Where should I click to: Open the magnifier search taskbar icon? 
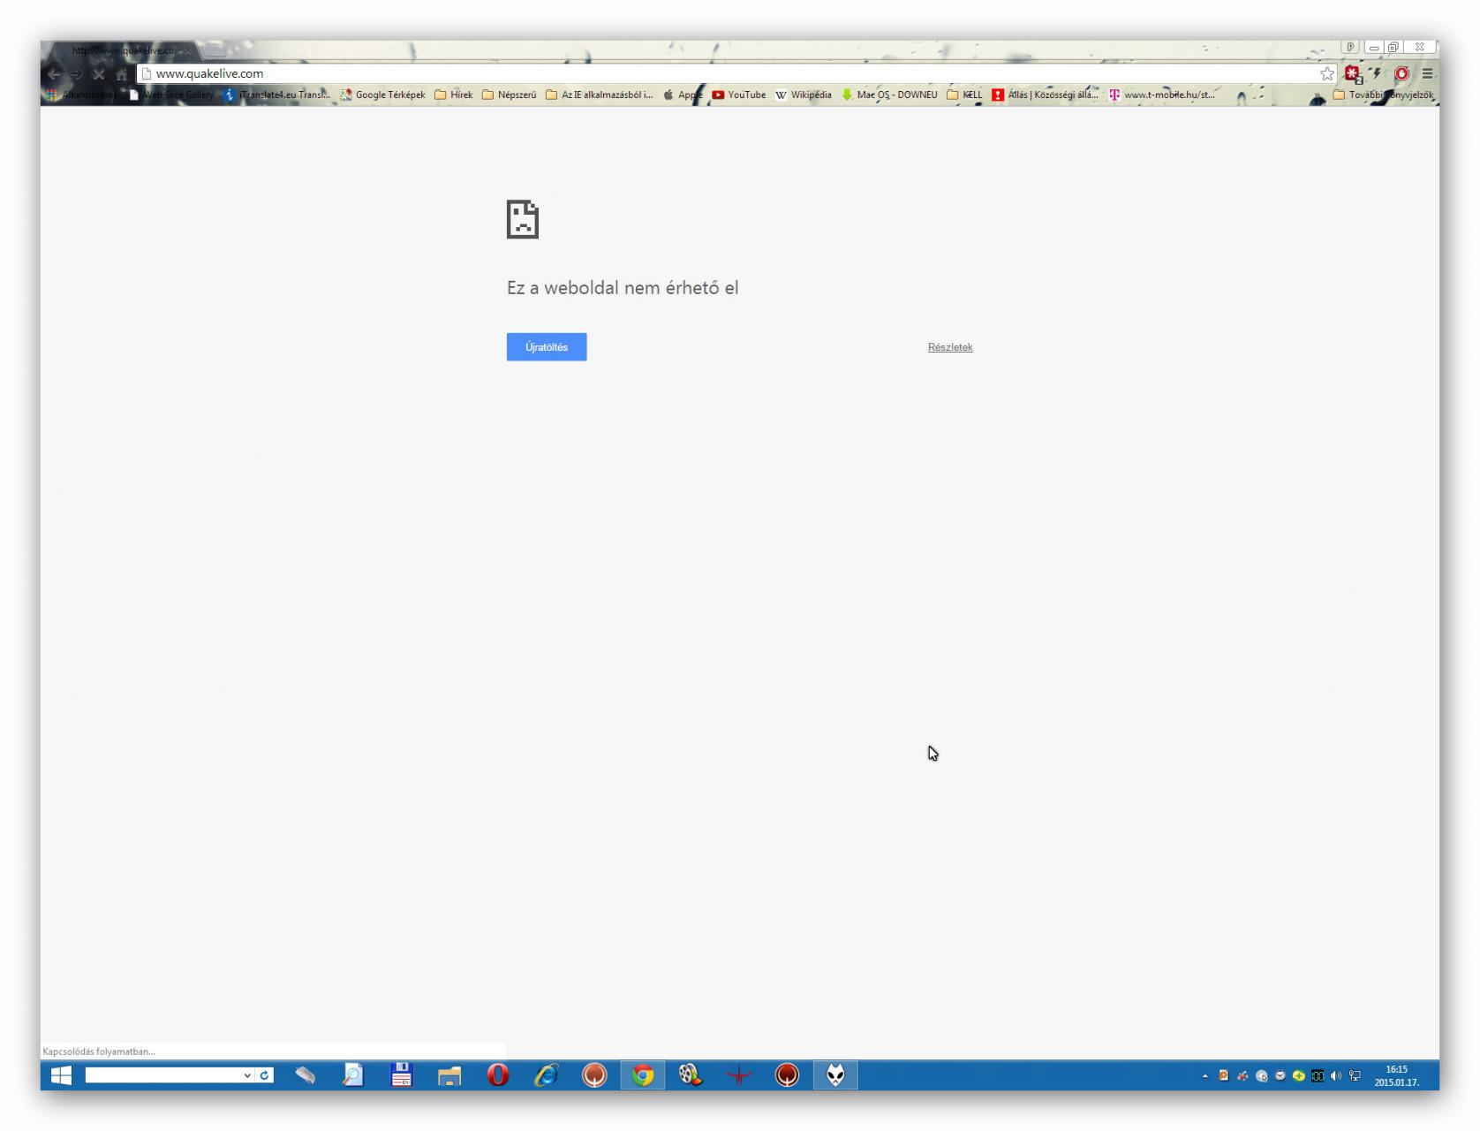[353, 1075]
